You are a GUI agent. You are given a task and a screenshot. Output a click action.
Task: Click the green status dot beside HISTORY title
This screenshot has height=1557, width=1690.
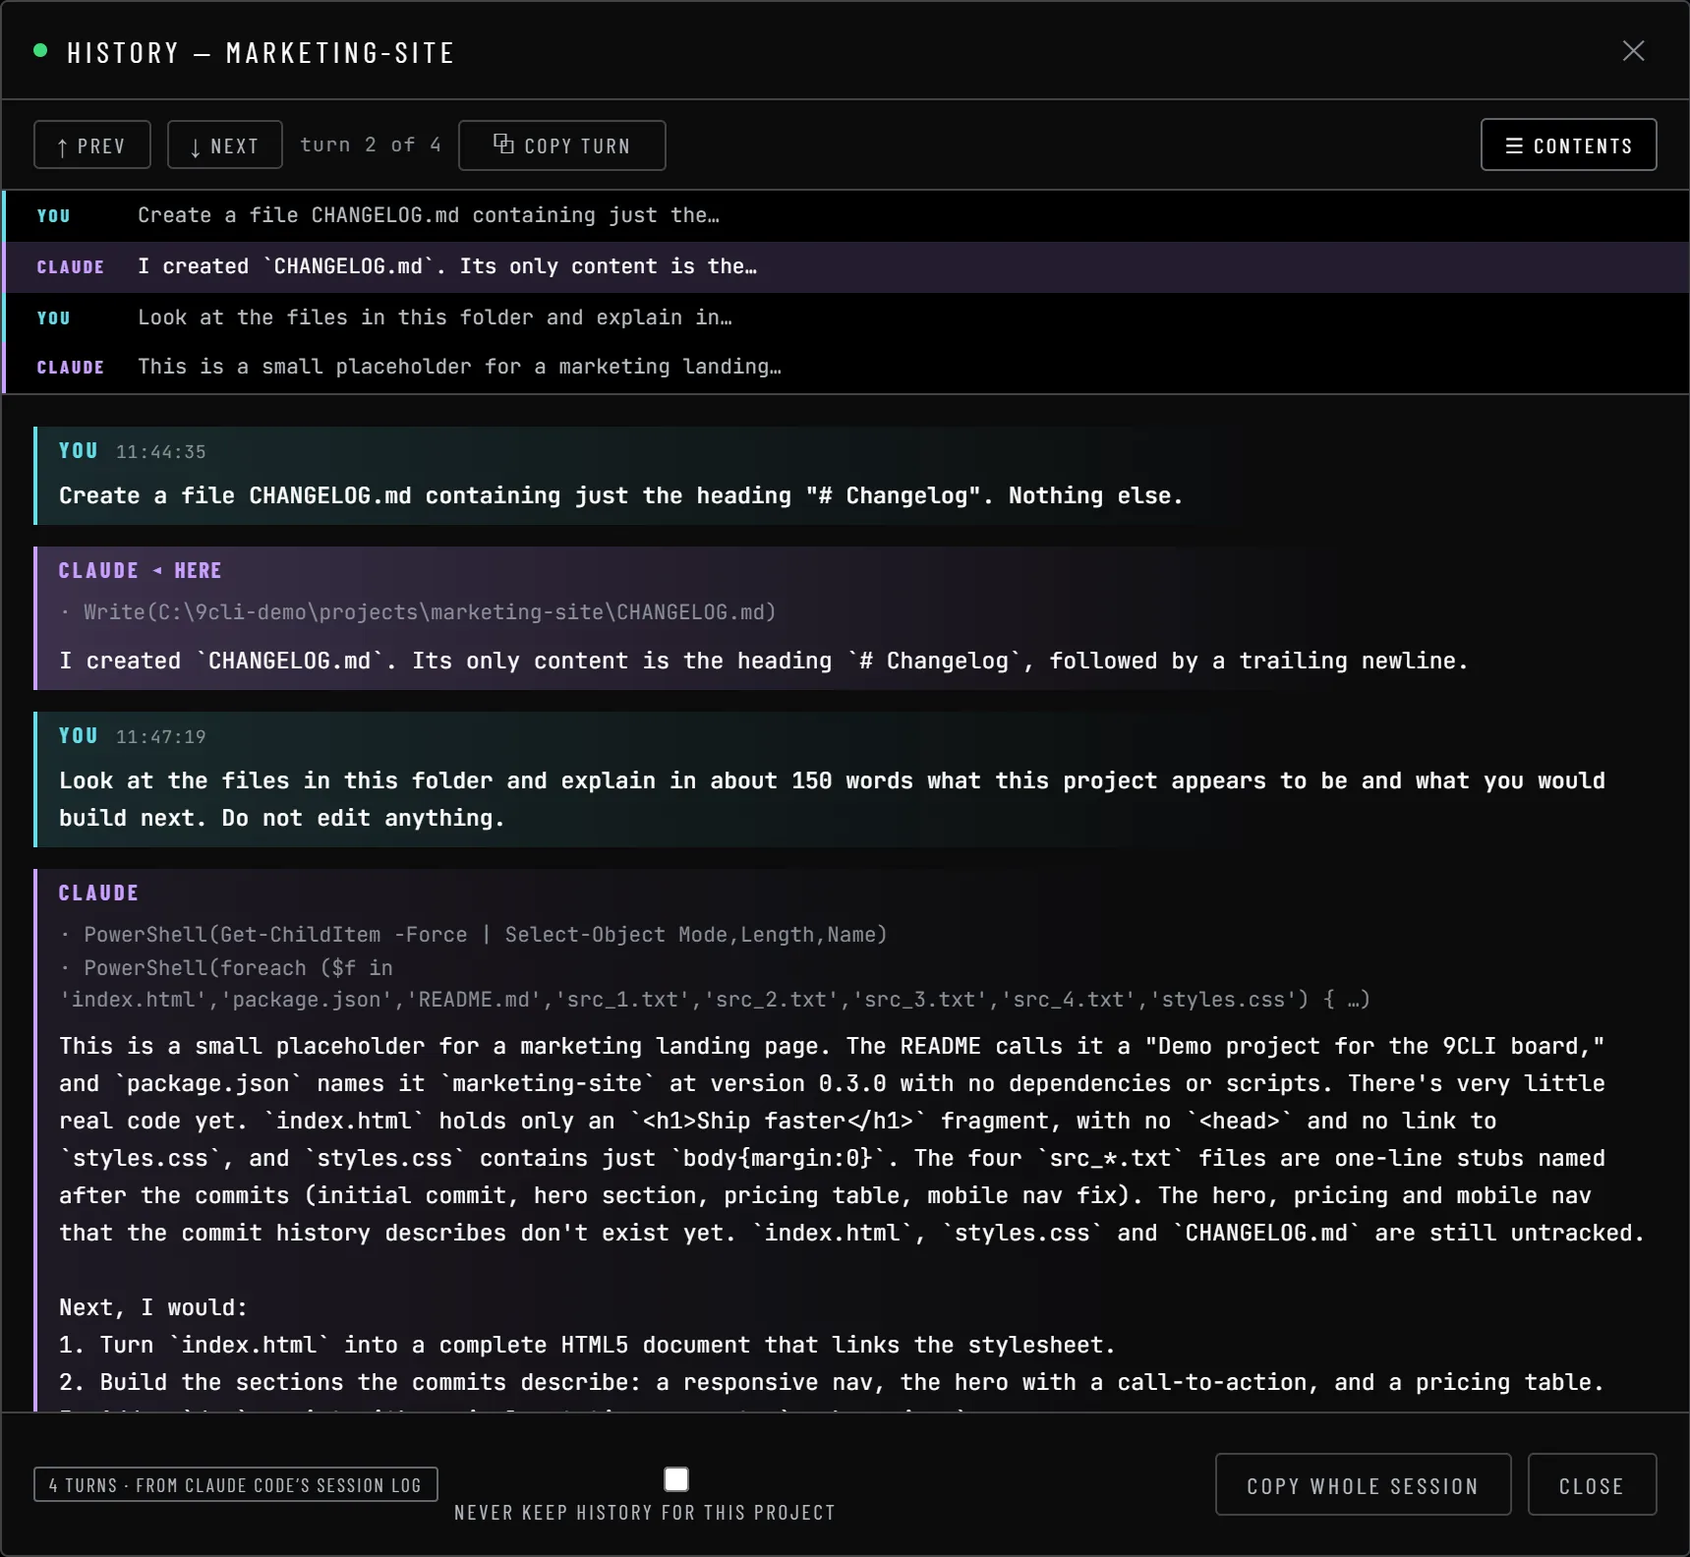40,50
